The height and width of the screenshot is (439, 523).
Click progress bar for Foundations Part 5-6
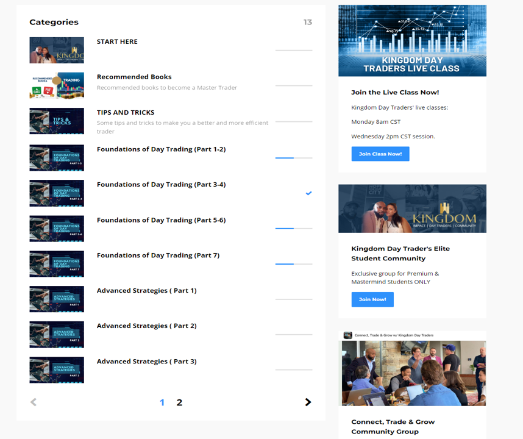(293, 229)
